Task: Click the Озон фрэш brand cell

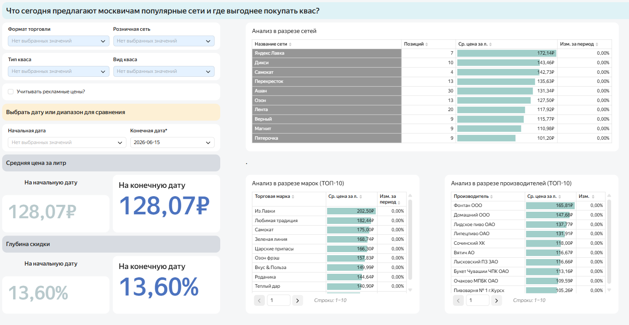Action: [289, 258]
